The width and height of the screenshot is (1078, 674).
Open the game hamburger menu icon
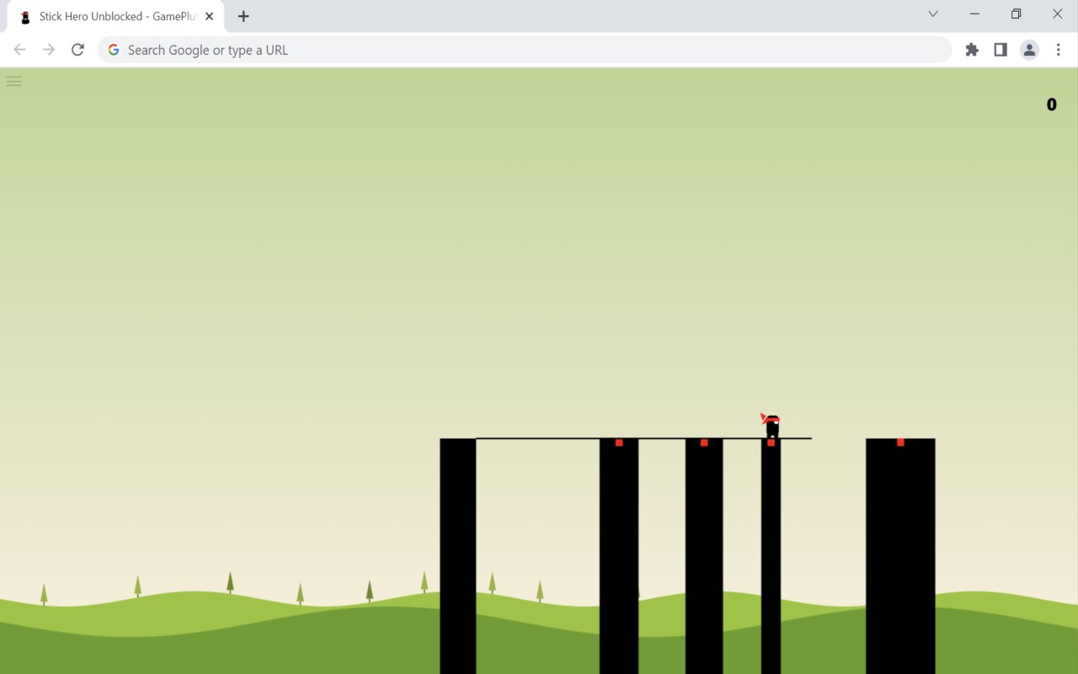13,81
